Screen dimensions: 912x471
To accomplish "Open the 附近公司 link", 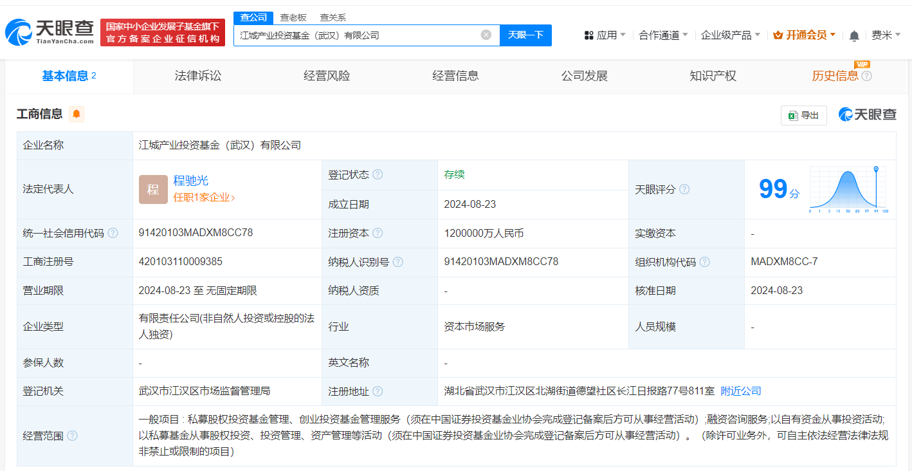I will pyautogui.click(x=740, y=391).
